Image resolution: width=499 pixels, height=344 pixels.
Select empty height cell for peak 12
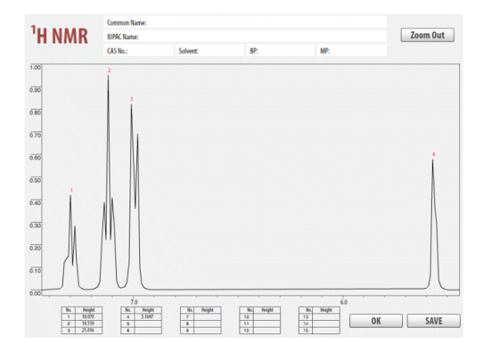coord(266,331)
